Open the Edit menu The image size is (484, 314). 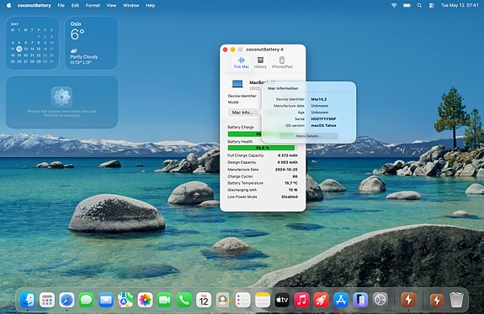[75, 5]
